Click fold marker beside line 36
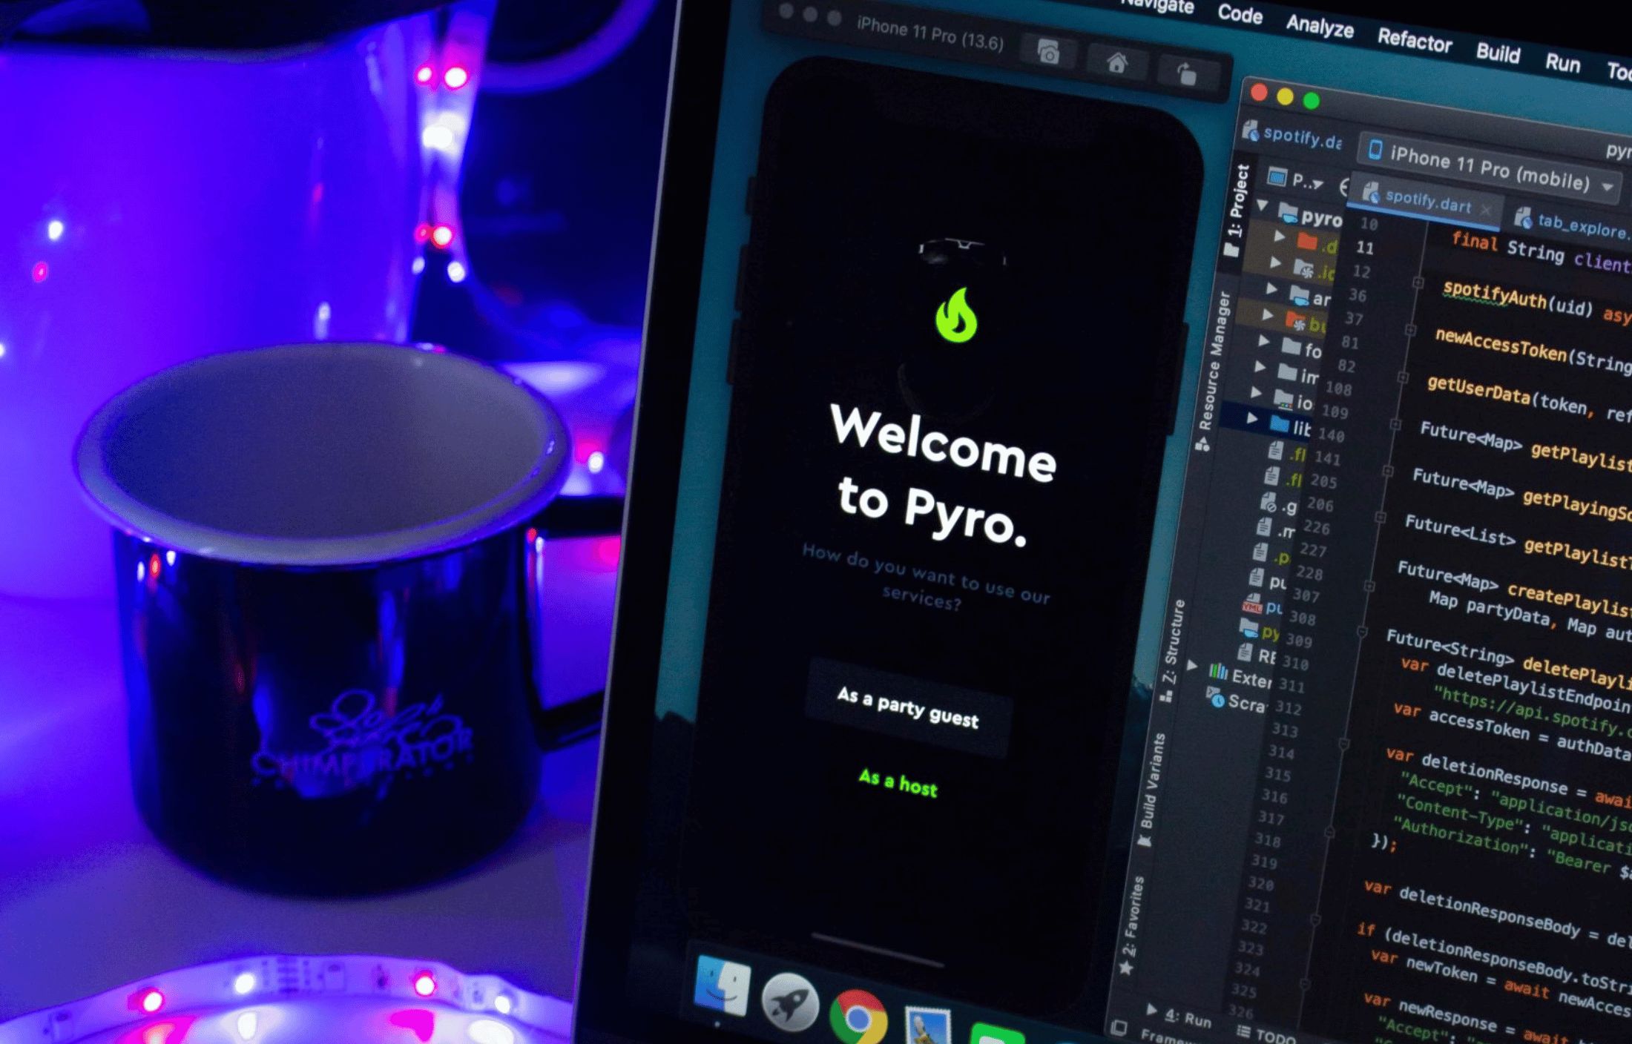 pyautogui.click(x=1418, y=283)
